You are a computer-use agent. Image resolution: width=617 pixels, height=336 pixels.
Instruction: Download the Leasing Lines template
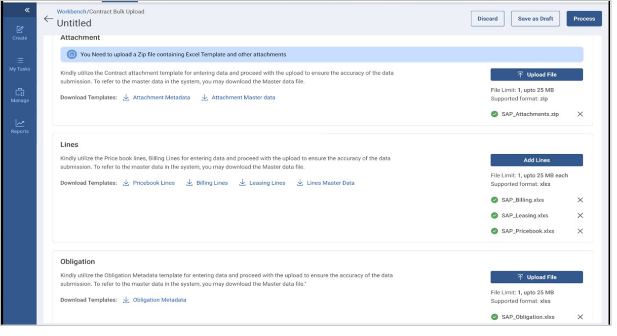(x=262, y=183)
